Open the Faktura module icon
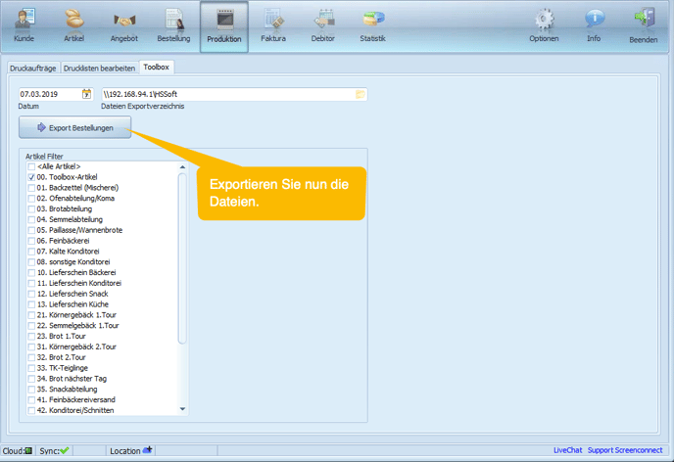 (x=273, y=20)
